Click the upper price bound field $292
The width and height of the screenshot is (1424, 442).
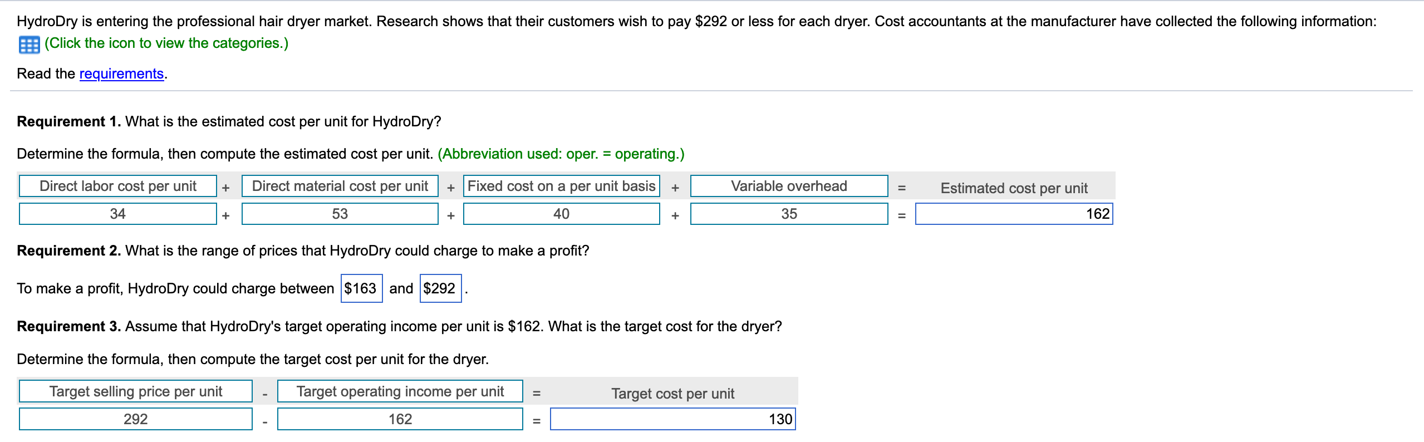coord(440,288)
